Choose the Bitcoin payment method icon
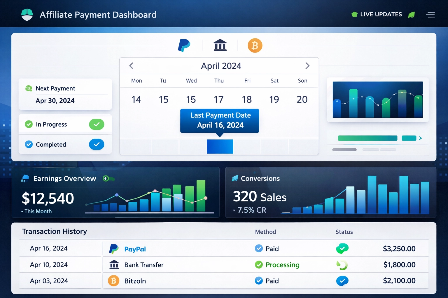Viewport: 448px width, 298px height. (255, 45)
